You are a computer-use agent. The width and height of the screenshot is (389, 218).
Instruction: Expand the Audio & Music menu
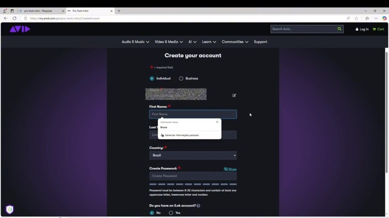pos(135,42)
